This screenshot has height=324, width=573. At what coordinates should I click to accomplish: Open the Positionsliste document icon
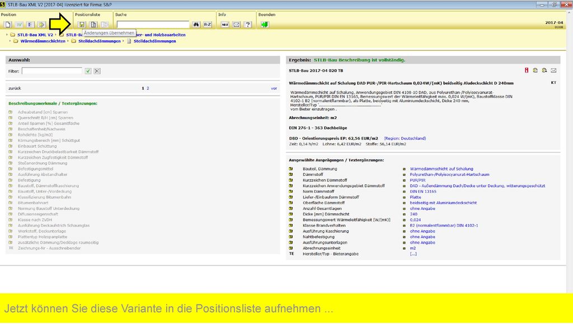(x=93, y=25)
